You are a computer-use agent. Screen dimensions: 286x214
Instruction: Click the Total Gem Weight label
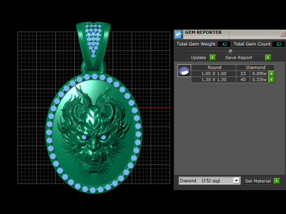[196, 44]
